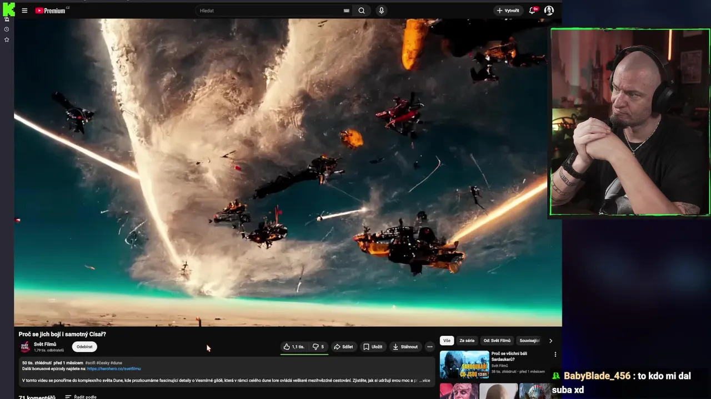711x399 pixels.
Task: Download video with Stáhnout button
Action: [x=405, y=347]
